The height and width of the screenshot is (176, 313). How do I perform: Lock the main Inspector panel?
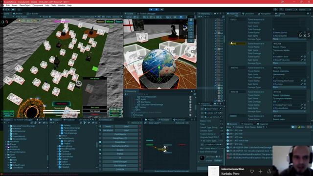tap(308, 14)
